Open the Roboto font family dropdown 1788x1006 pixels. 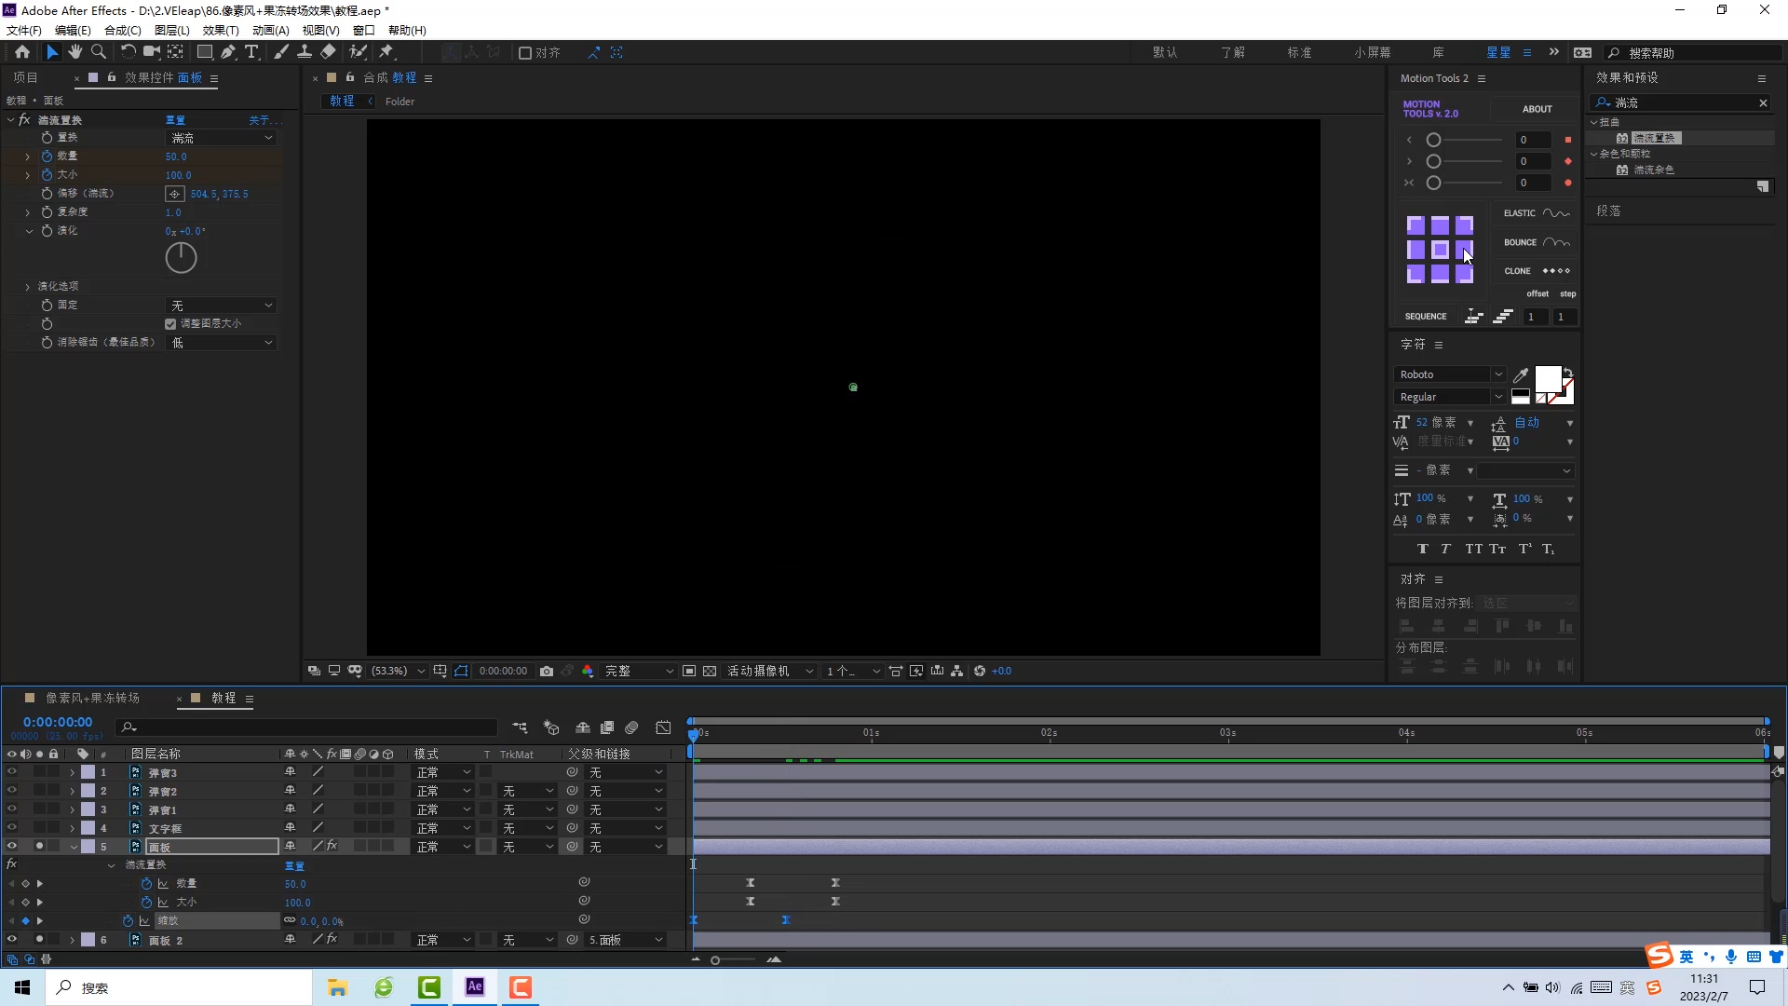tap(1450, 374)
